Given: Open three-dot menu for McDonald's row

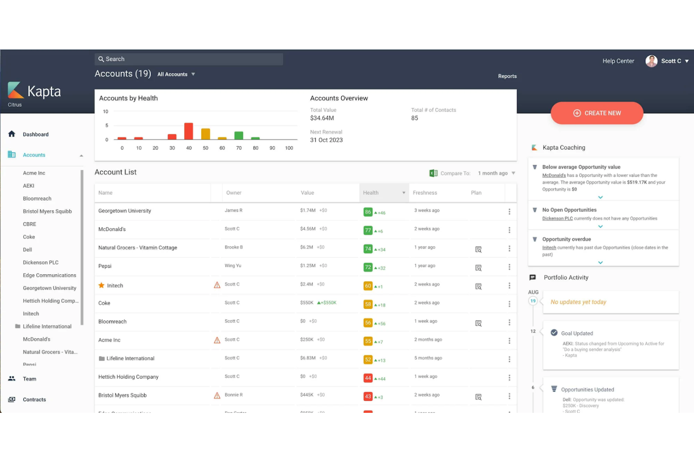Looking at the screenshot, I should click(x=509, y=230).
